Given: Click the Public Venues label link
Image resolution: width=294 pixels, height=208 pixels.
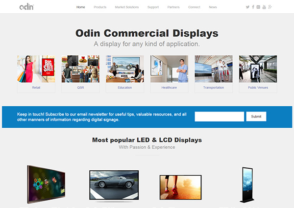Looking at the screenshot, I should point(258,88).
